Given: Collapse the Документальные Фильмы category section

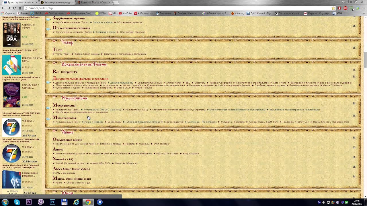Looking at the screenshot, I should coord(54,63).
